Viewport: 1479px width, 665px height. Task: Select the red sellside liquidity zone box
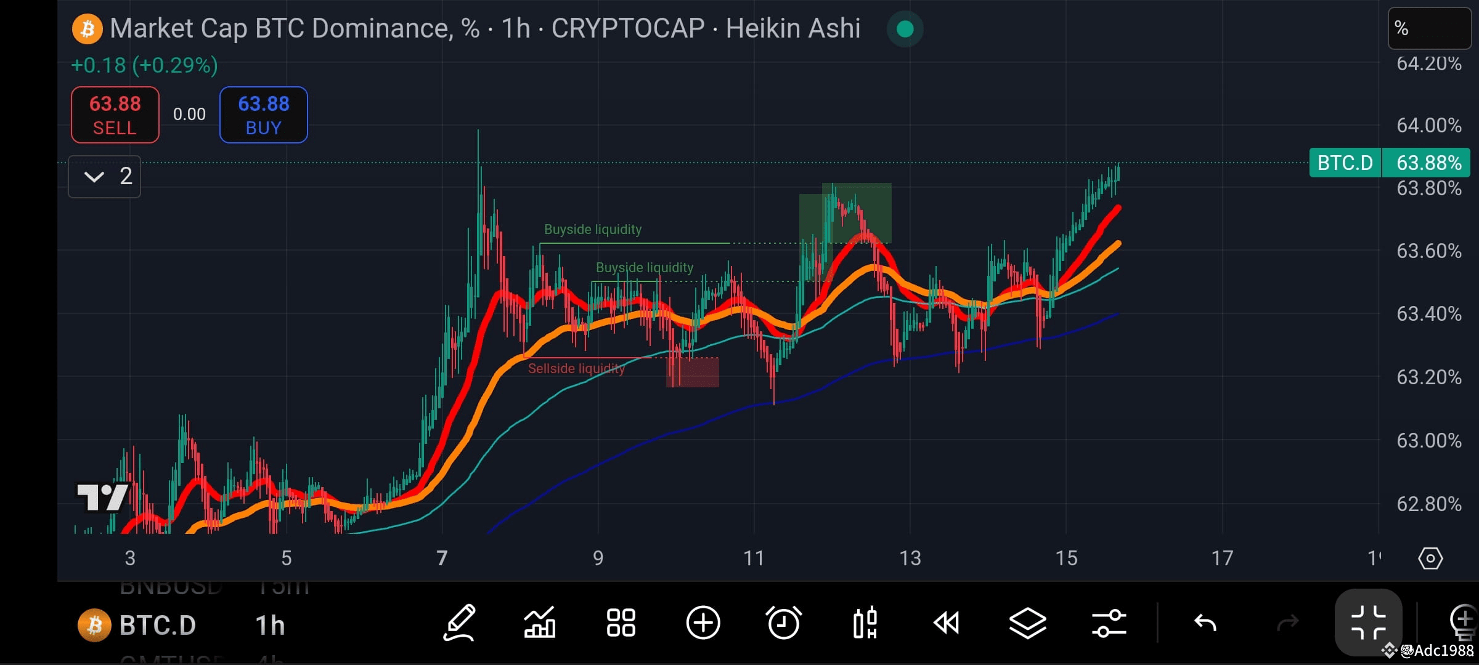pos(693,373)
